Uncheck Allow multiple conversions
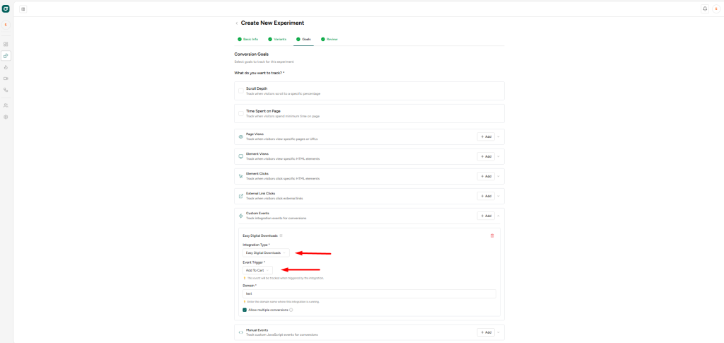Image resolution: width=724 pixels, height=343 pixels. coord(245,310)
